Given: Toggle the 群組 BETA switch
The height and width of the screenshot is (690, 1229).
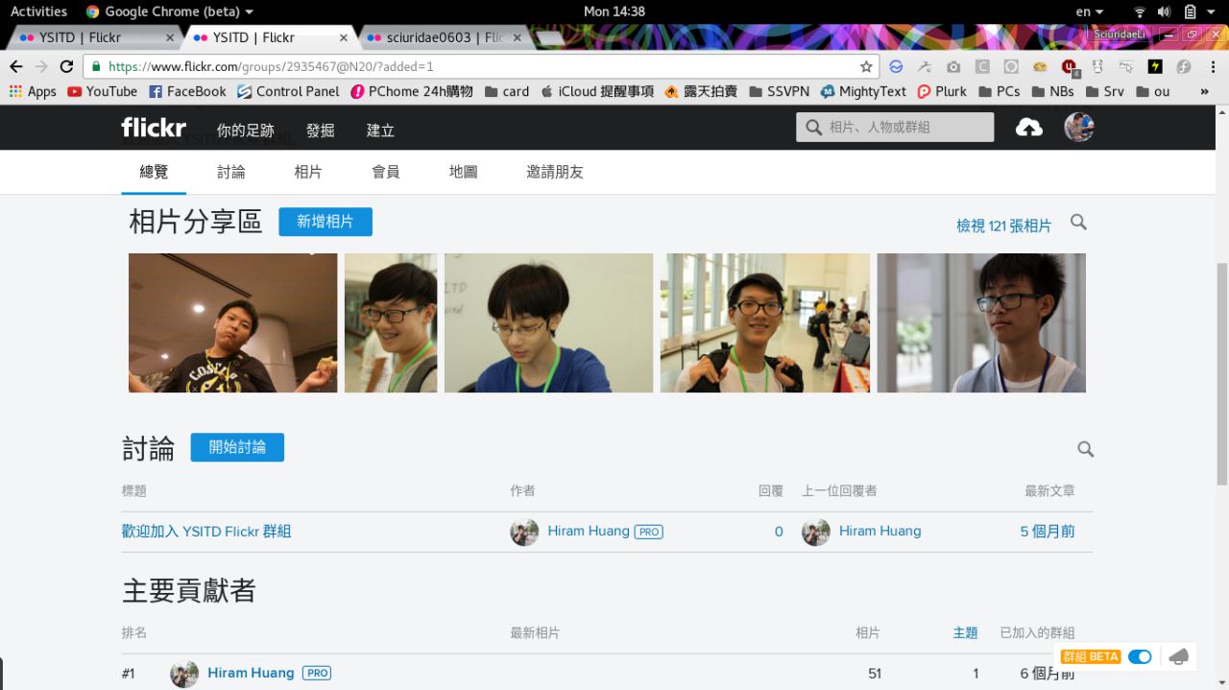Looking at the screenshot, I should 1140,656.
